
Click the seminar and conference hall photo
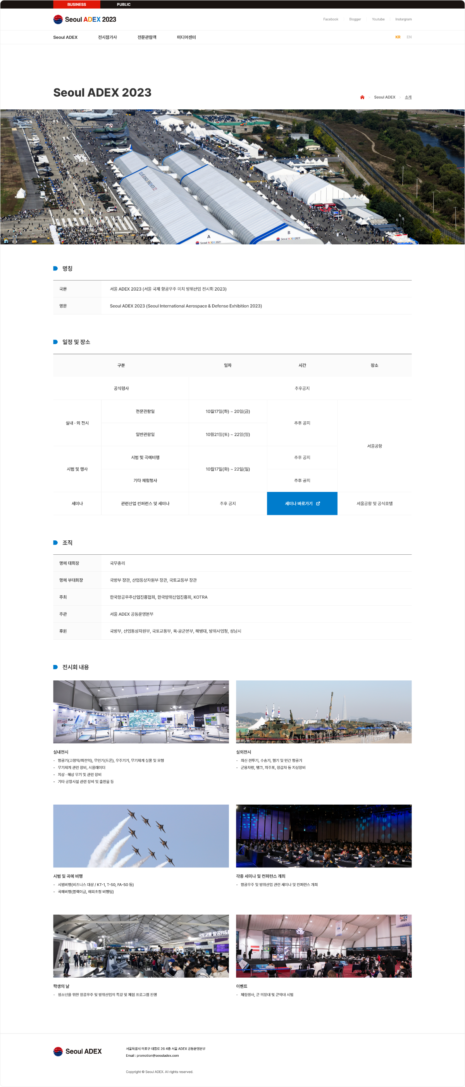tap(324, 836)
